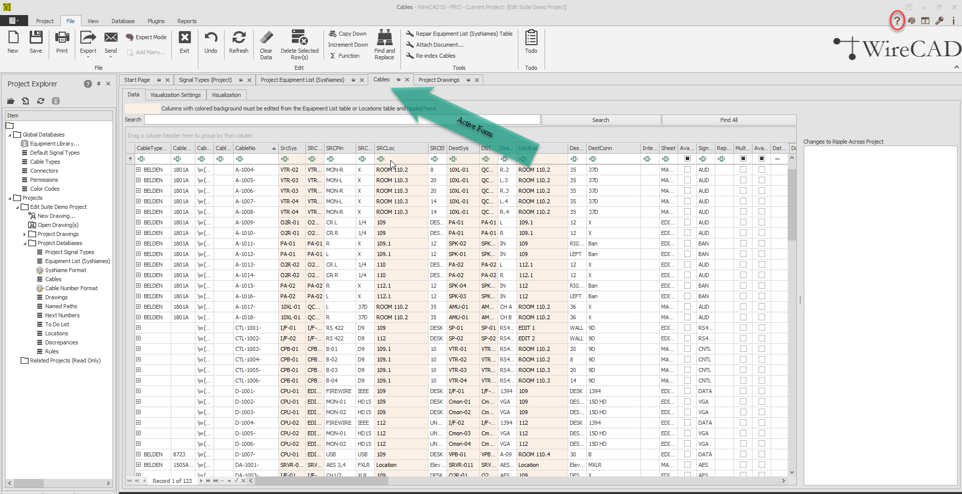Click in the Search input field
The image size is (962, 494).
point(342,119)
